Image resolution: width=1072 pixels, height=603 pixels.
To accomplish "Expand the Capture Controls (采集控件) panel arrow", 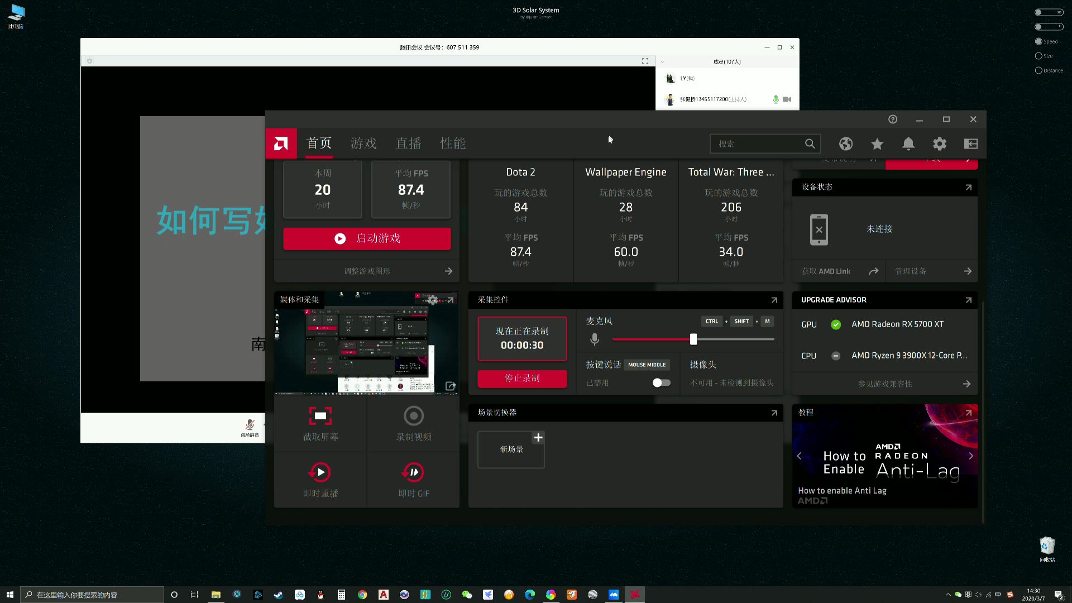I will [774, 300].
